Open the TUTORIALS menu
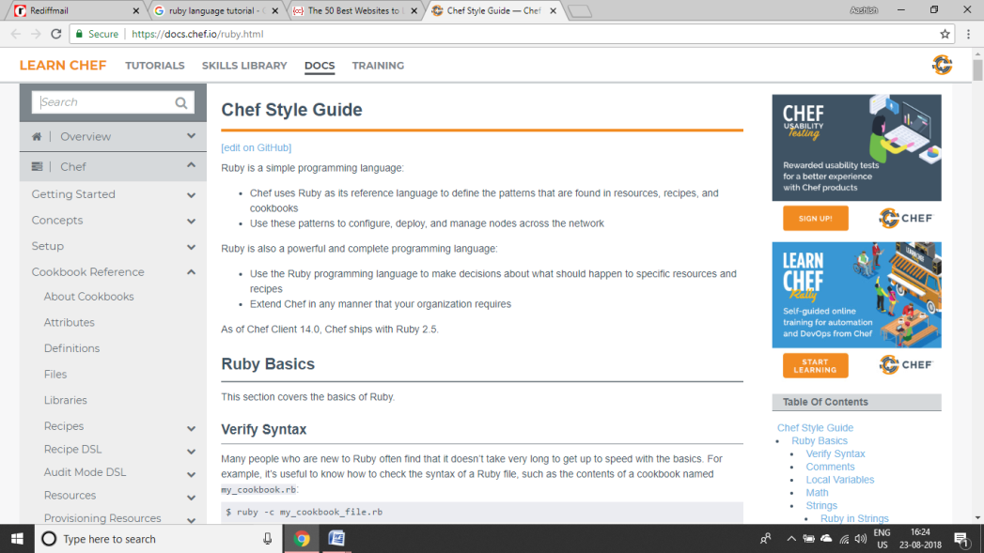 (x=154, y=65)
